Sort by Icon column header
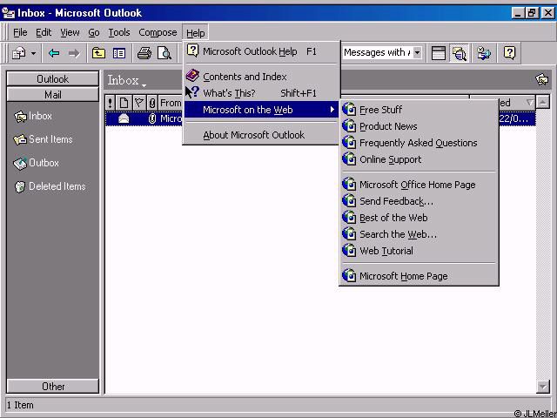Viewport: 557px width, 418px height. click(124, 103)
